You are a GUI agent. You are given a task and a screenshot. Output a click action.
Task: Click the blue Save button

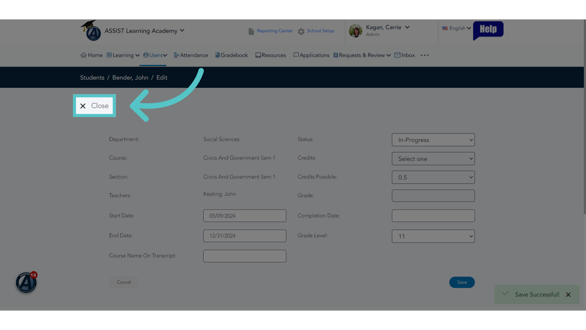[x=462, y=282]
